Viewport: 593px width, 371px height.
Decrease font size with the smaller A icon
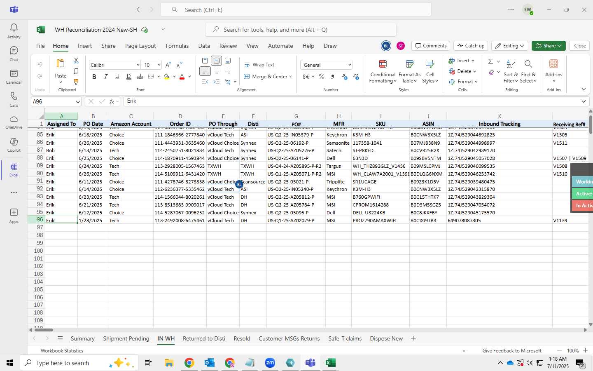tap(179, 65)
